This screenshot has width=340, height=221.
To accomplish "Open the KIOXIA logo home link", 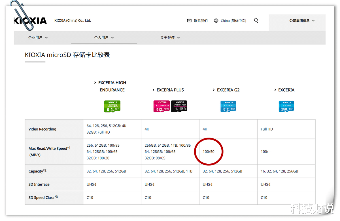I will [x=30, y=21].
